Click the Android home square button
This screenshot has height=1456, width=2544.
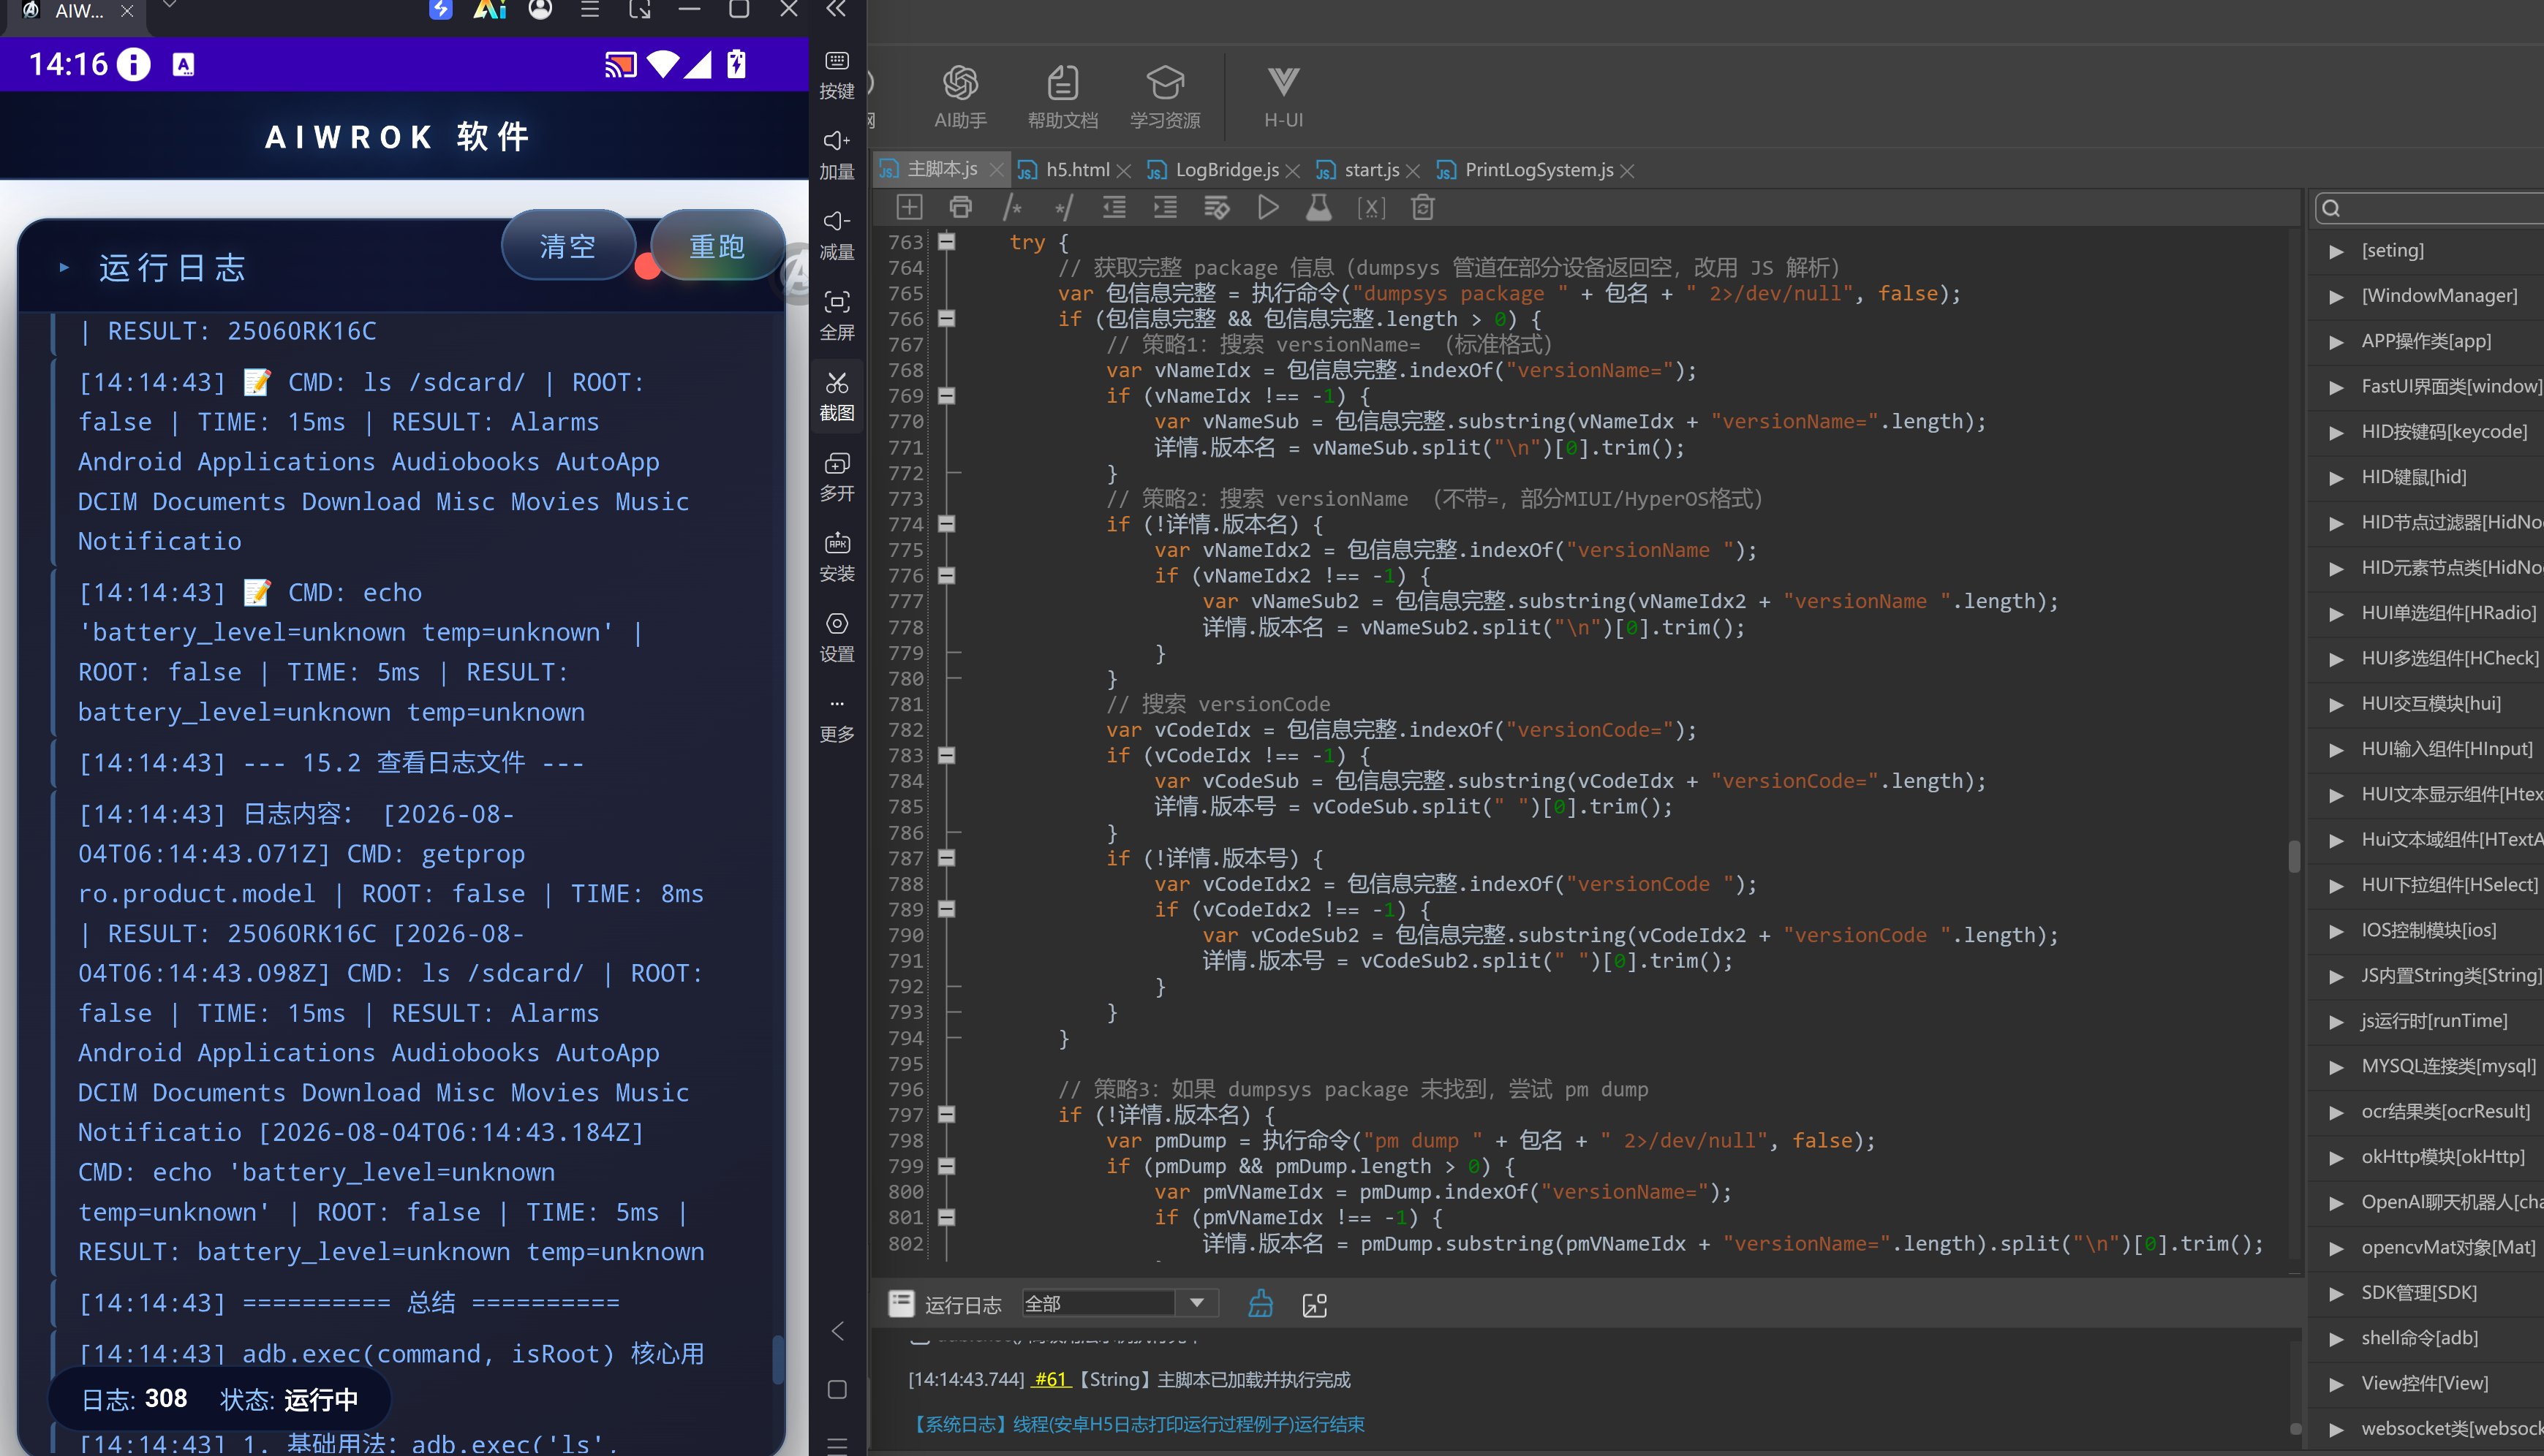[x=837, y=1389]
